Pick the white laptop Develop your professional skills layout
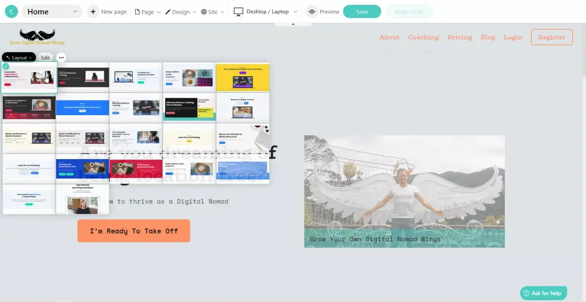This screenshot has height=302, width=586. 136,77
